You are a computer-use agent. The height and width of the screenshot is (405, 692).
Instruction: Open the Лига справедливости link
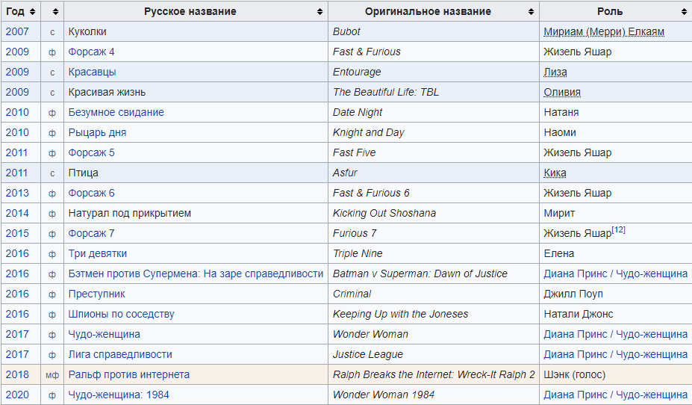point(120,355)
